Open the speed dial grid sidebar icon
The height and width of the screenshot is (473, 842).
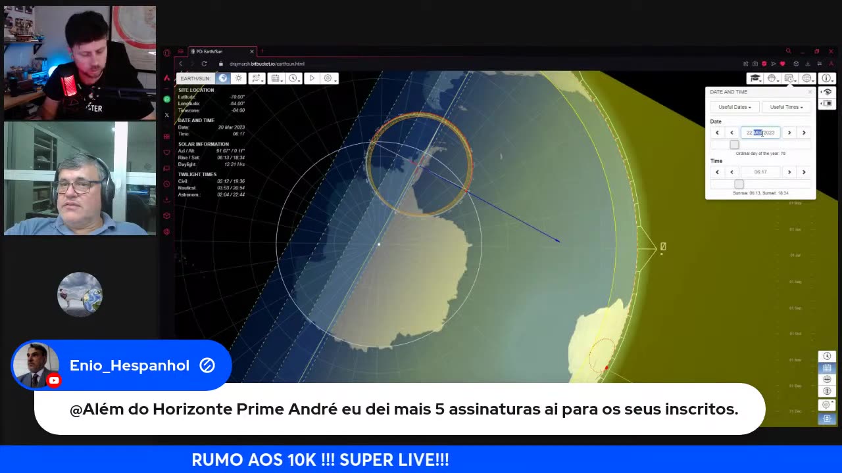click(167, 136)
